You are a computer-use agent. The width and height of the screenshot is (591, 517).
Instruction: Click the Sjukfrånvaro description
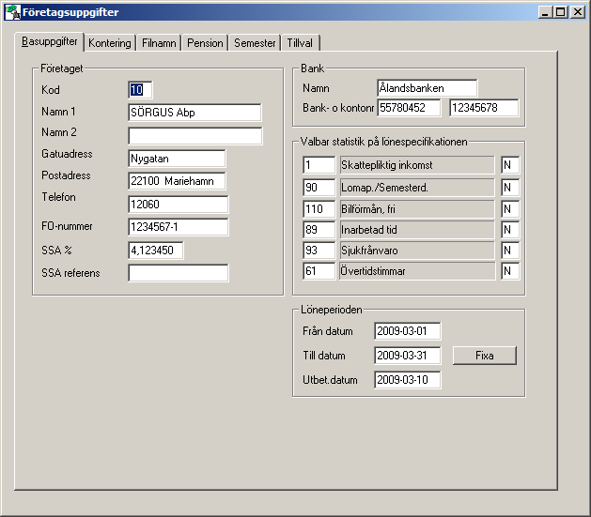[417, 251]
